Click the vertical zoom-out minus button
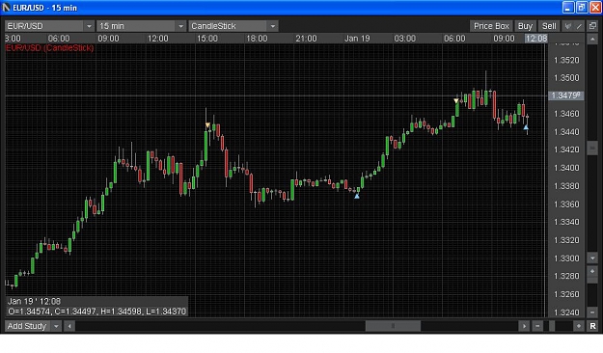Image resolution: width=603 pixels, height=353 pixels. pyautogui.click(x=592, y=312)
